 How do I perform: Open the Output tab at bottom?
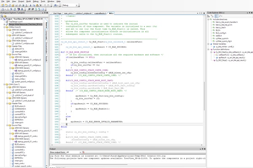coord(52,167)
